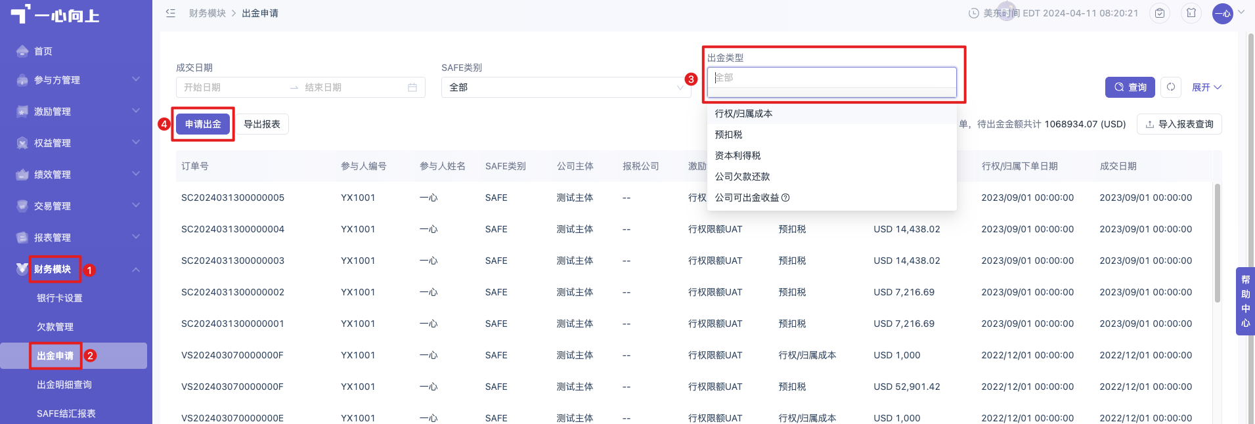Collapse the 财务模块 menu chevron
Image resolution: width=1255 pixels, height=424 pixels.
136,269
